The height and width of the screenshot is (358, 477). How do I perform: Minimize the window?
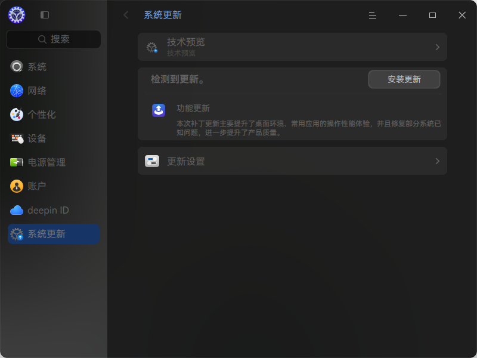tap(402, 16)
